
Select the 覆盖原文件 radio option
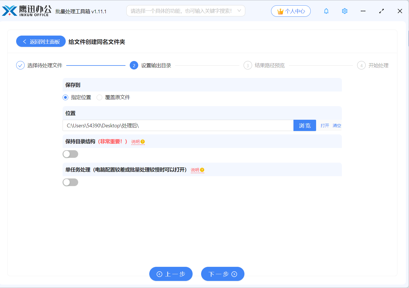tap(99, 97)
